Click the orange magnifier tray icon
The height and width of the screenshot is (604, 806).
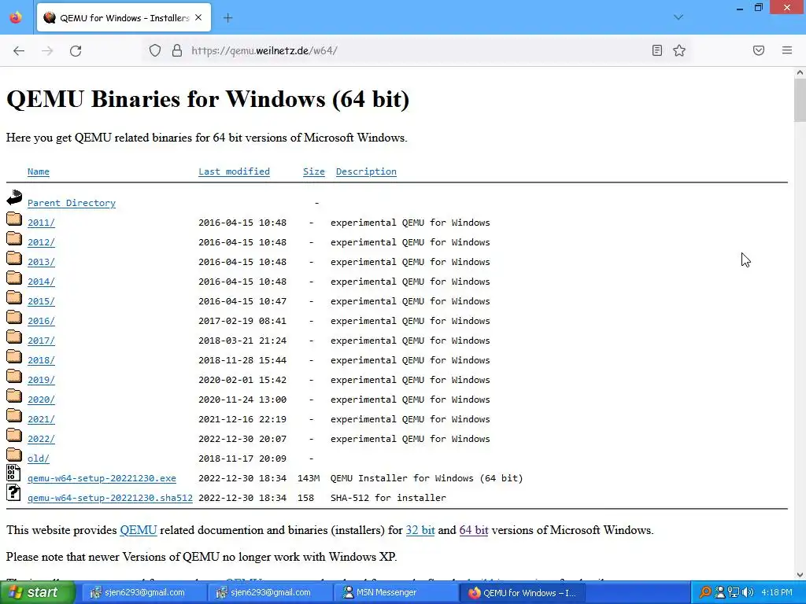(x=705, y=593)
